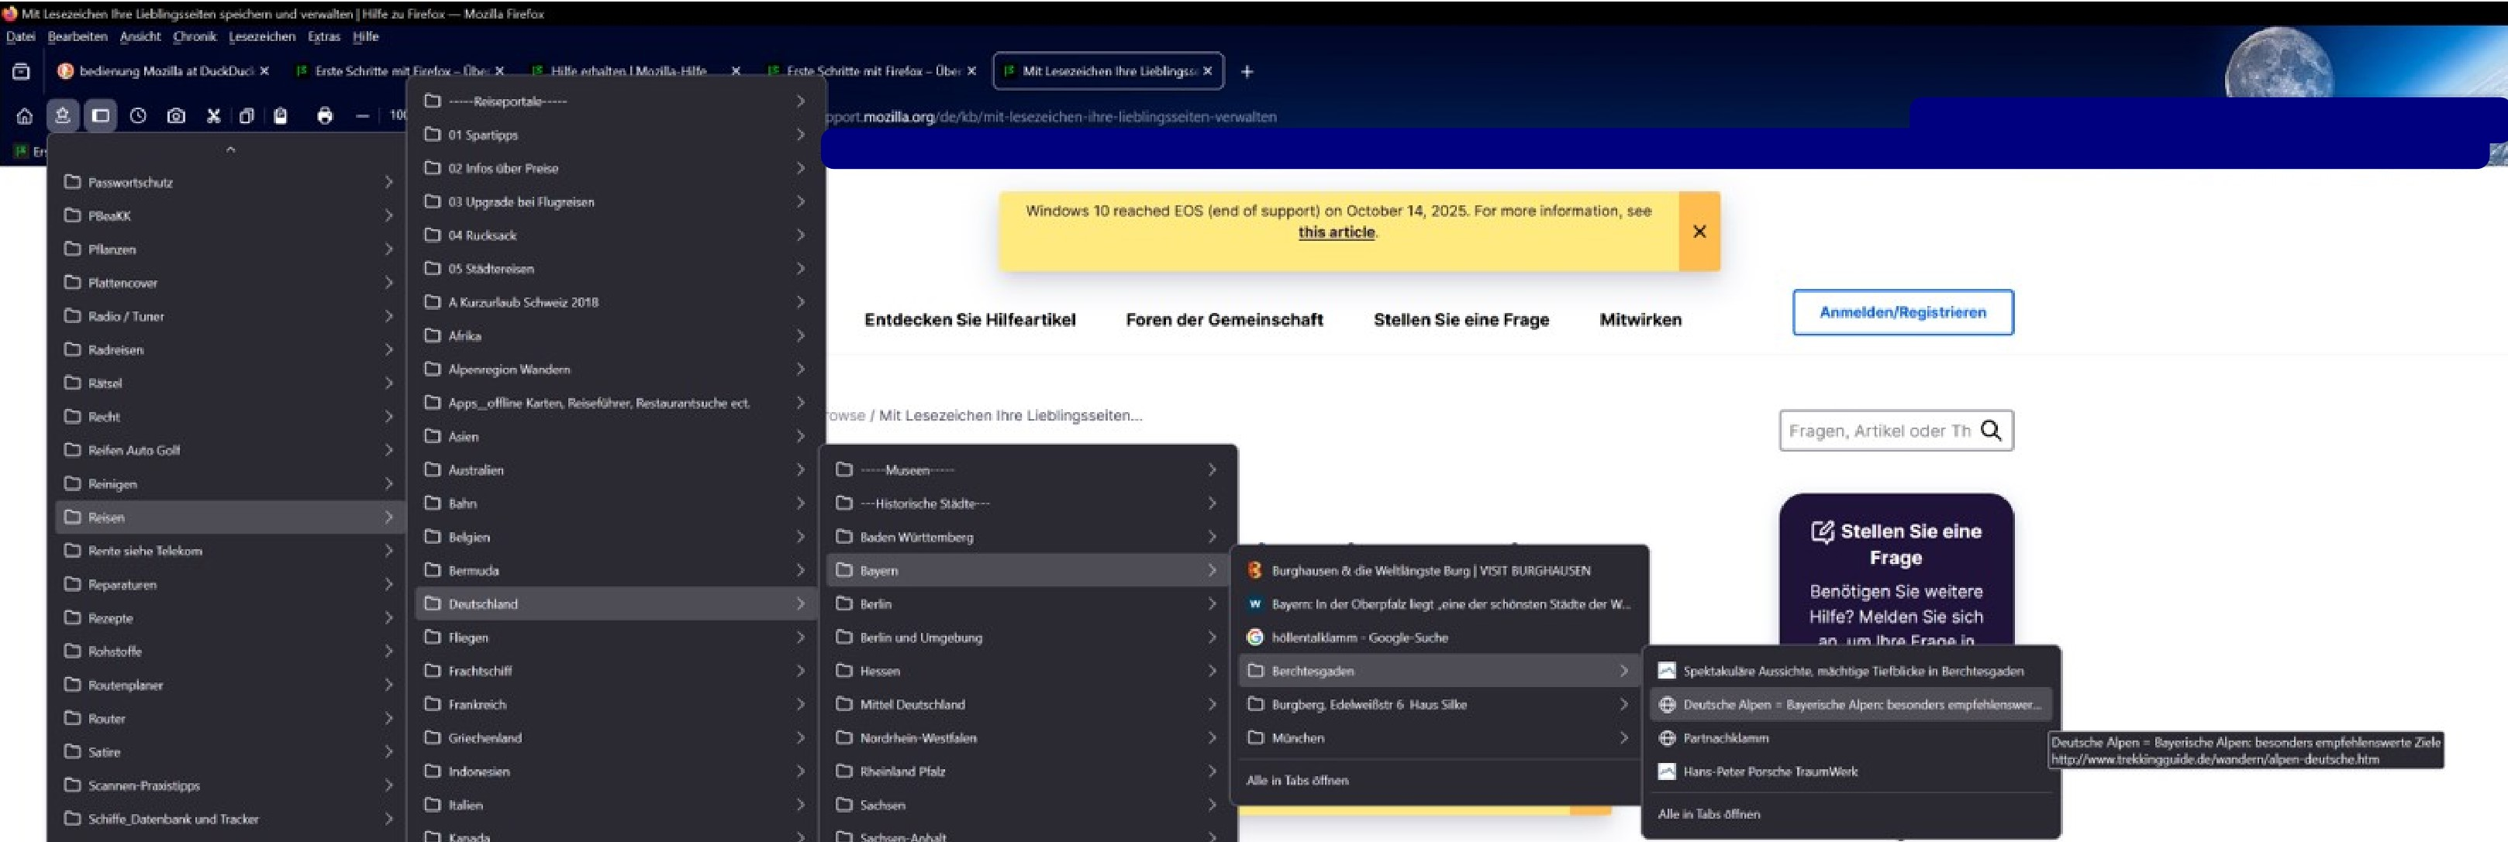Open Partnachklamm bookmark

coord(1725,738)
